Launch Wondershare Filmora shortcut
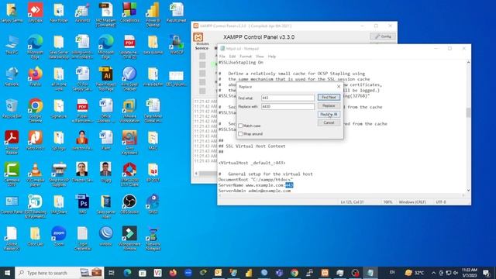496x279 pixels. [129, 238]
